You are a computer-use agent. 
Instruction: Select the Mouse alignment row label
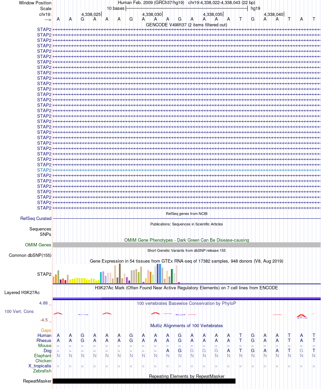(x=45, y=346)
